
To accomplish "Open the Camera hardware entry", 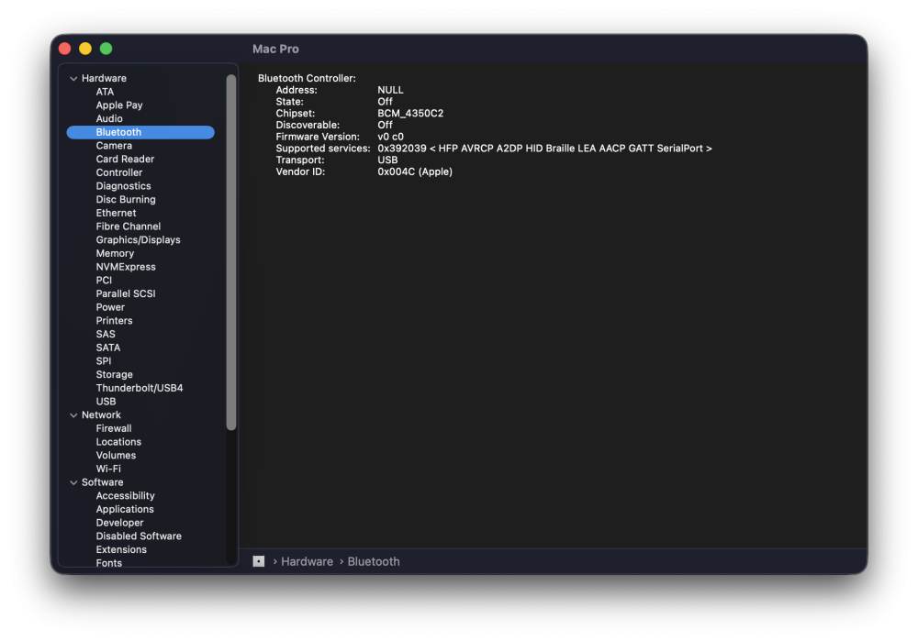I will tap(114, 146).
